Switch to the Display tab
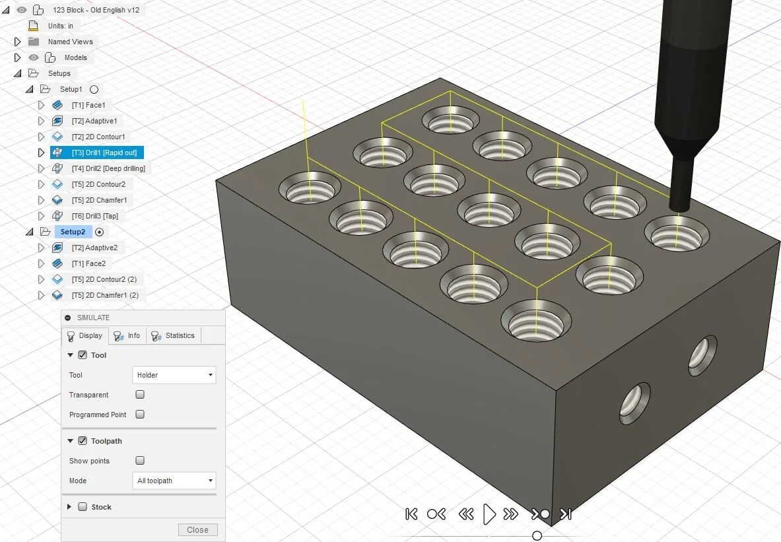This screenshot has height=542, width=781. pyautogui.click(x=85, y=336)
